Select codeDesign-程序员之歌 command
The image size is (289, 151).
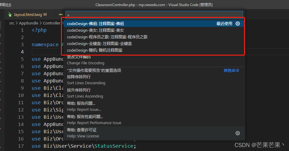click(x=154, y=37)
